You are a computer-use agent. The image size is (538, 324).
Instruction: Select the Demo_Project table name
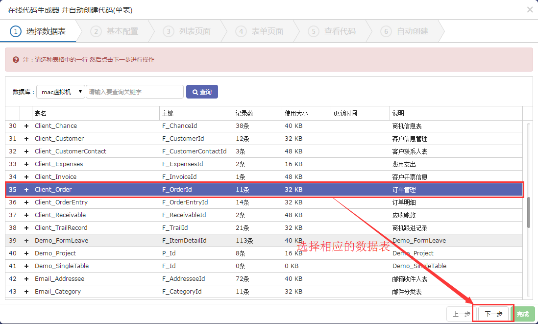point(55,253)
